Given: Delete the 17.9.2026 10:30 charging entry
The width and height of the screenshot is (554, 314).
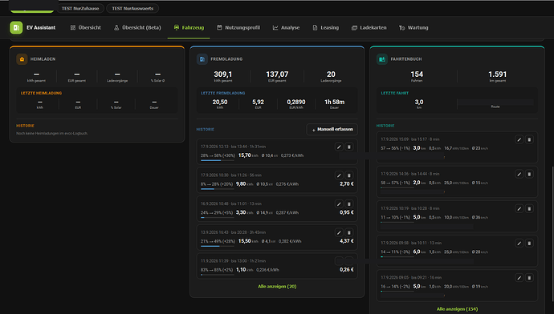Looking at the screenshot, I should 348,175.
